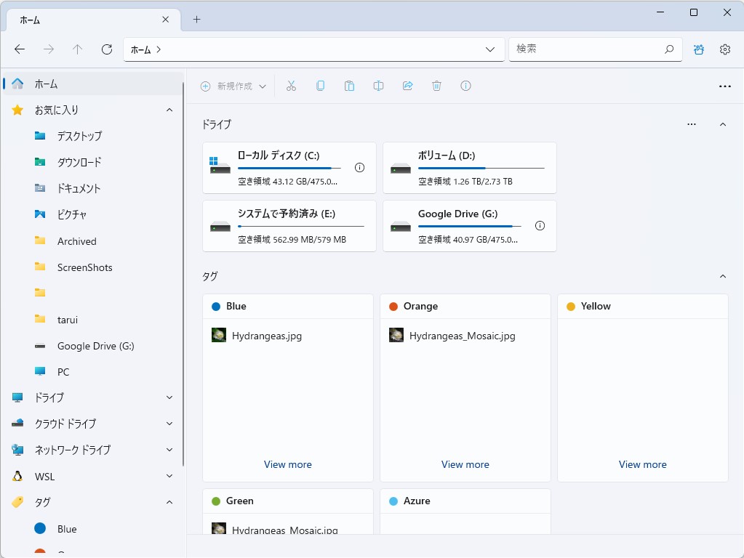Viewport: 744px width, 558px height.
Task: Select the ホーム tab
Action: click(x=87, y=20)
